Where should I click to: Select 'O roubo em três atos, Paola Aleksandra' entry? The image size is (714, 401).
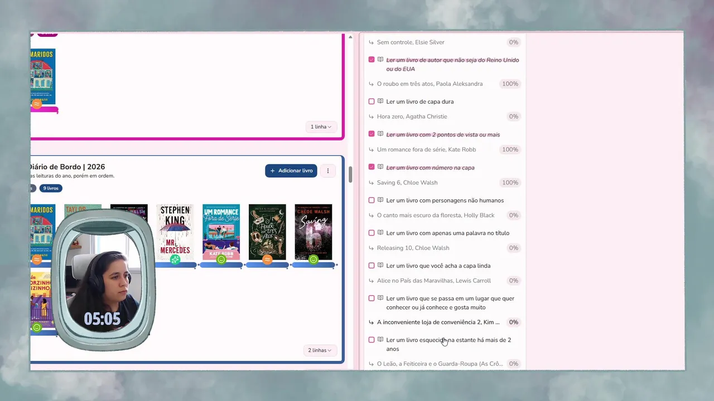(x=430, y=84)
